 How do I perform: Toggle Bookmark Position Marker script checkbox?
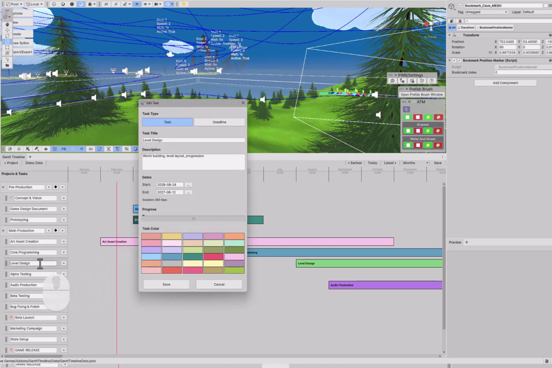click(x=459, y=60)
